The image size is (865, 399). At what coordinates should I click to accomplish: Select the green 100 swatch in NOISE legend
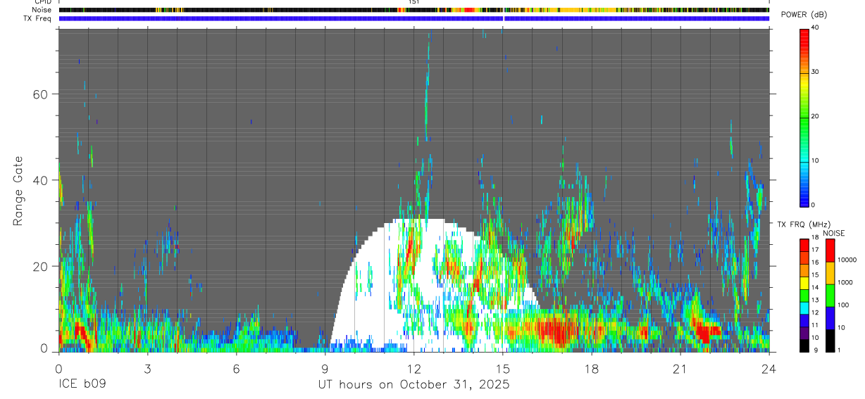(x=830, y=296)
